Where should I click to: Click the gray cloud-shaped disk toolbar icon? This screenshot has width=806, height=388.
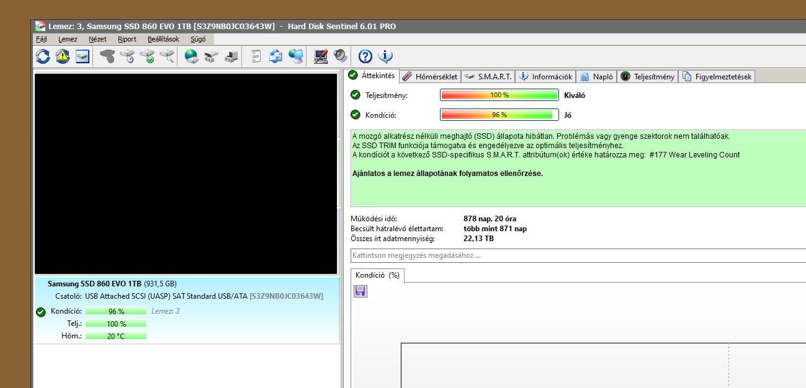(x=107, y=56)
